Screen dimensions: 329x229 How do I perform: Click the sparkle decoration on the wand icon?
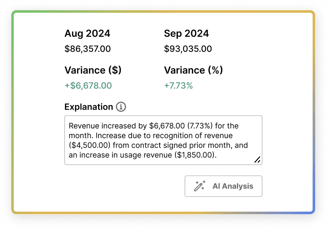pyautogui.click(x=203, y=182)
